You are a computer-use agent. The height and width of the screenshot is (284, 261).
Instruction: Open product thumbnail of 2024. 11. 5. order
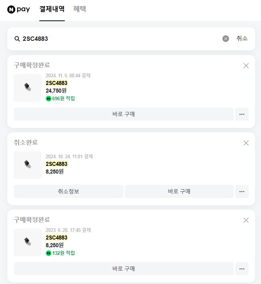click(28, 88)
